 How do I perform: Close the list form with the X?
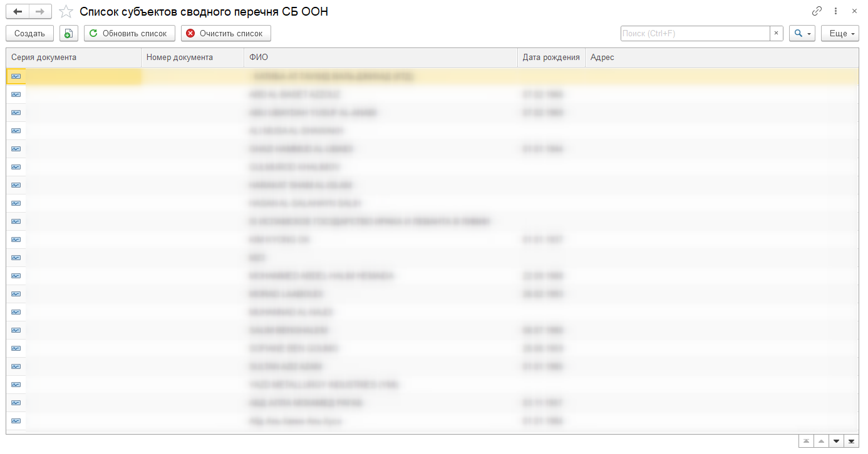click(854, 11)
